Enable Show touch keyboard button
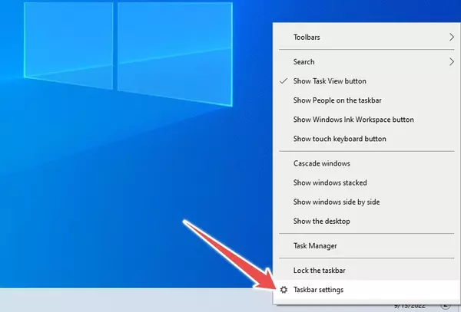The width and height of the screenshot is (461, 312). point(366,139)
